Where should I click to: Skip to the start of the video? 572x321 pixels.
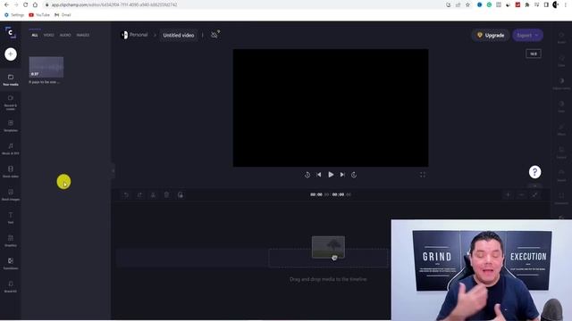pyautogui.click(x=319, y=175)
